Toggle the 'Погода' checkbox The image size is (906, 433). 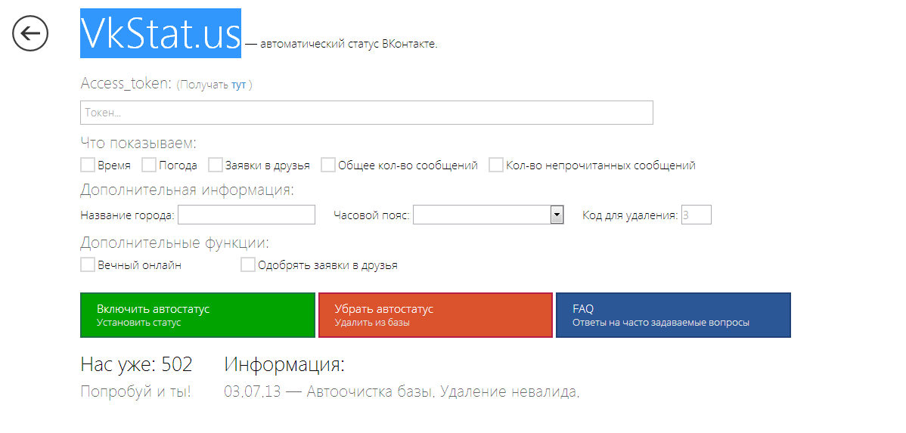(149, 165)
